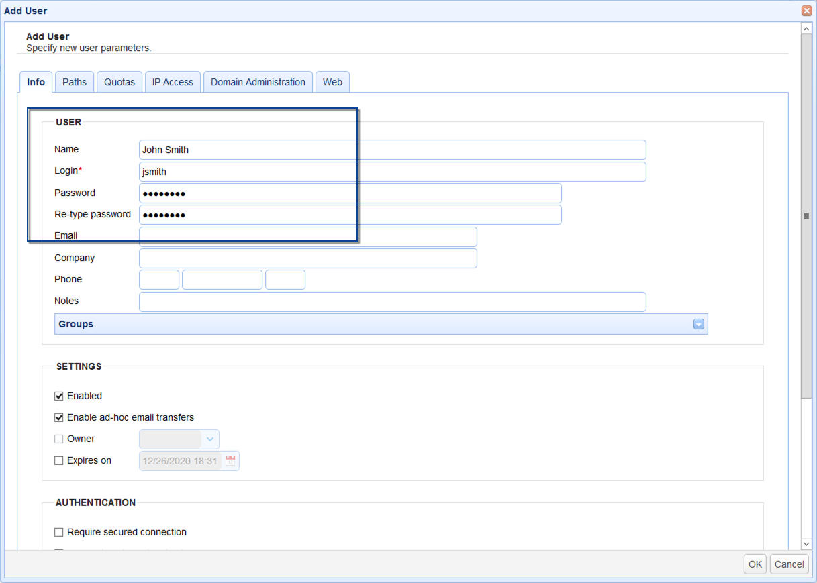Check Require secured connection

[59, 532]
